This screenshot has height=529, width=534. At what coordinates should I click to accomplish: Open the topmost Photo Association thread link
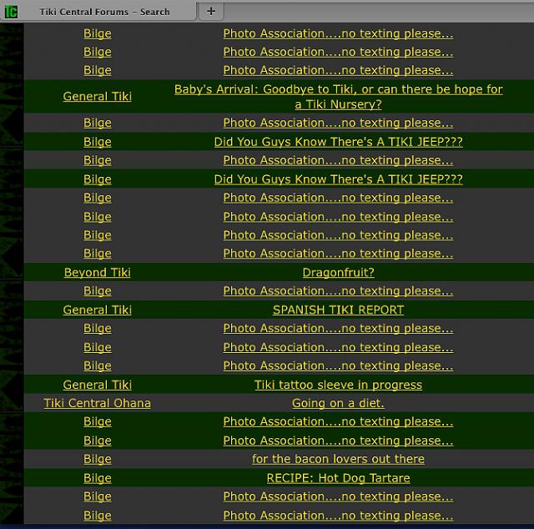click(338, 34)
